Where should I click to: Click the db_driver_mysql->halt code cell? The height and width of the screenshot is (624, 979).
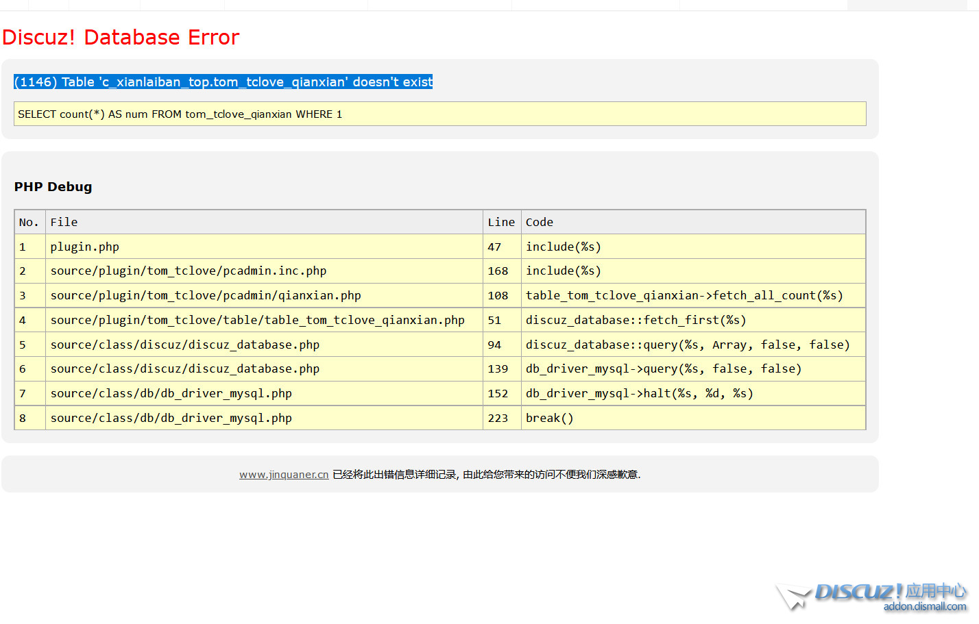pyautogui.click(x=639, y=394)
